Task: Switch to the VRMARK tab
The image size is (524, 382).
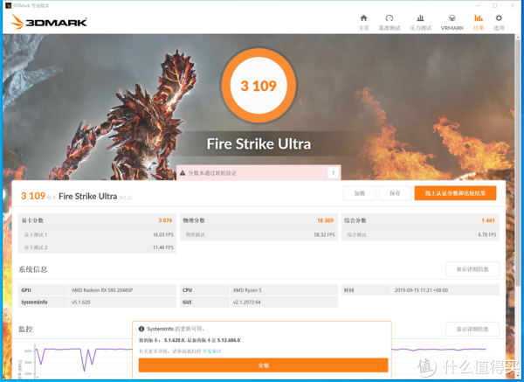Action: (452, 23)
